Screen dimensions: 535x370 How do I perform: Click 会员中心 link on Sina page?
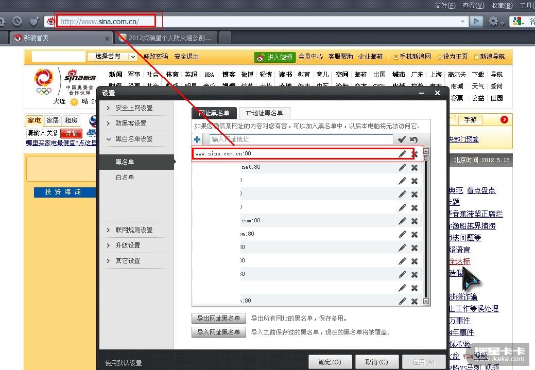pos(310,57)
